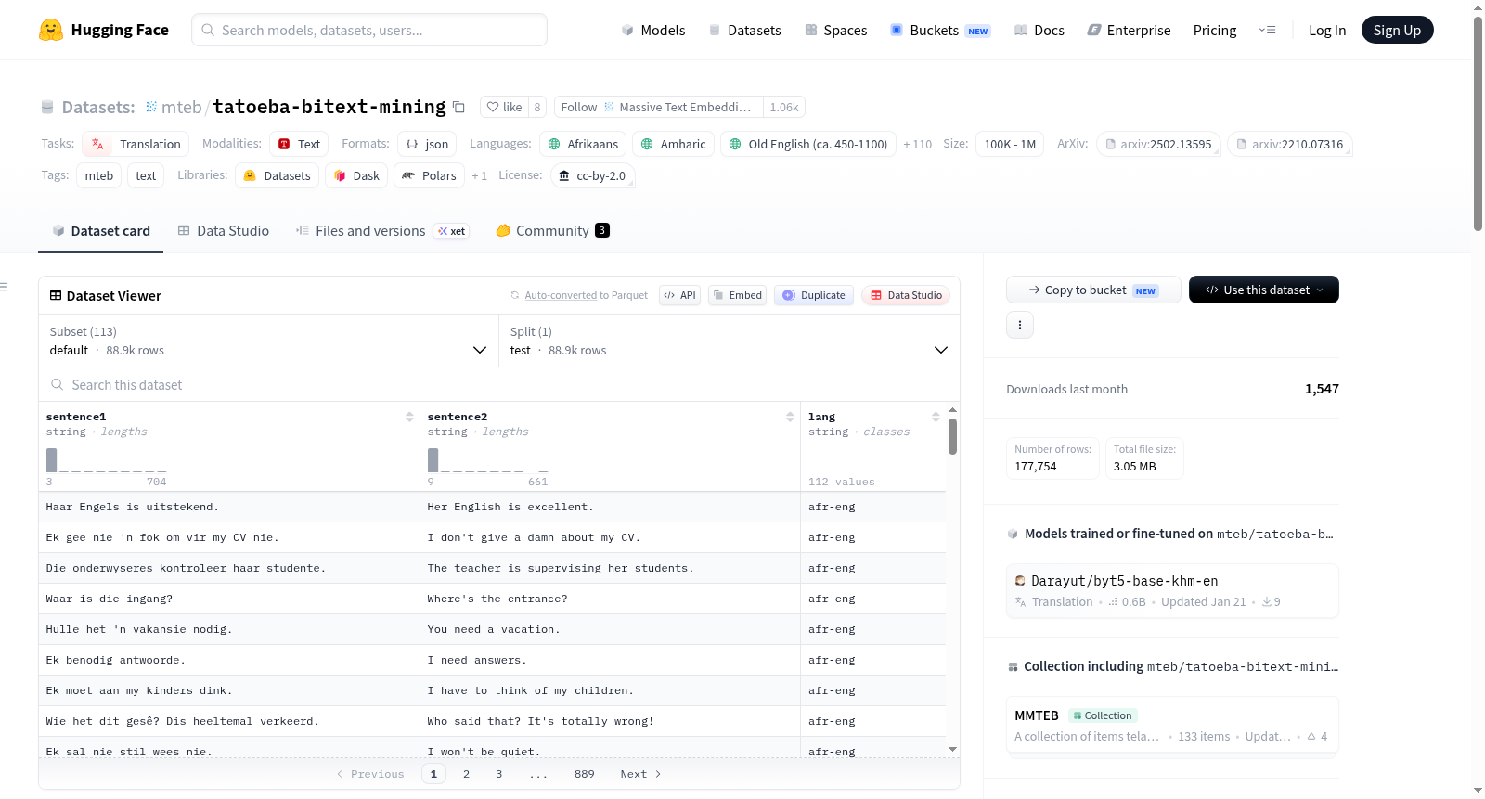
Task: Open the Use this dataset dropdown
Action: (1264, 290)
